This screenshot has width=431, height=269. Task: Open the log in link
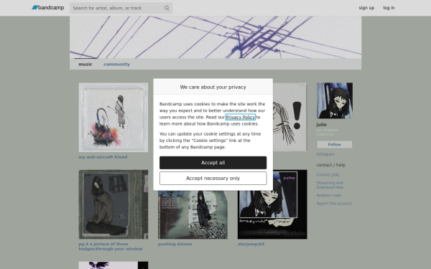[389, 8]
